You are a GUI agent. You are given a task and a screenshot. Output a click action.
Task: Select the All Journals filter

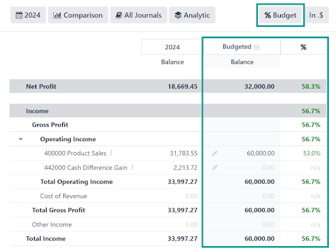[x=138, y=15]
